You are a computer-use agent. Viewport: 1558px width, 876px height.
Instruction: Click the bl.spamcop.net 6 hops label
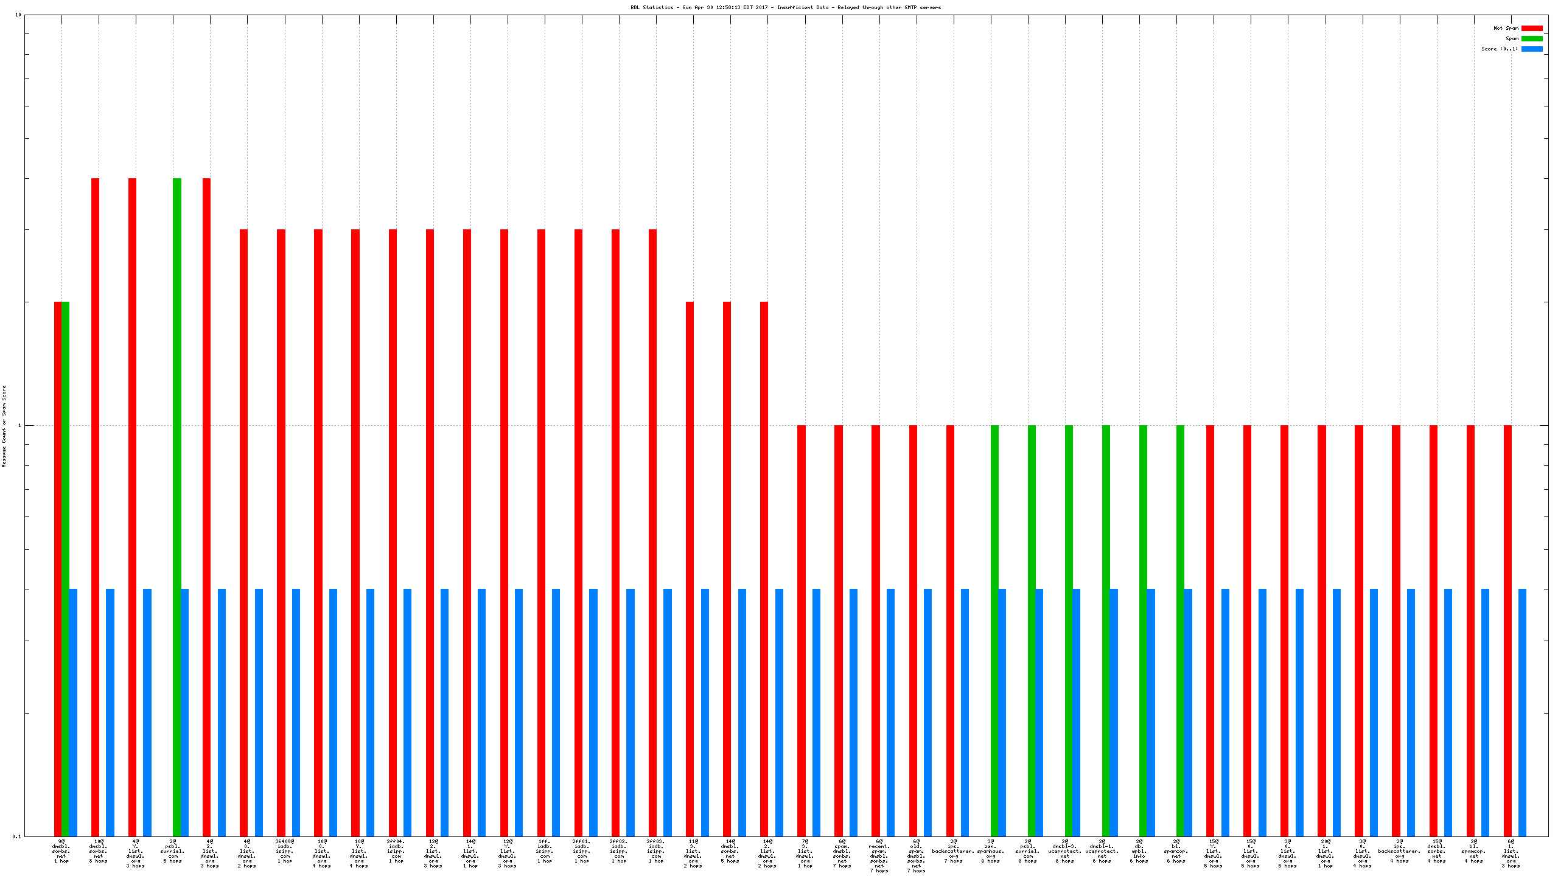coord(1176,851)
